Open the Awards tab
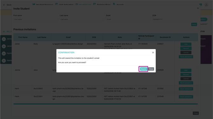The width and height of the screenshot is (213, 119). [120, 5]
